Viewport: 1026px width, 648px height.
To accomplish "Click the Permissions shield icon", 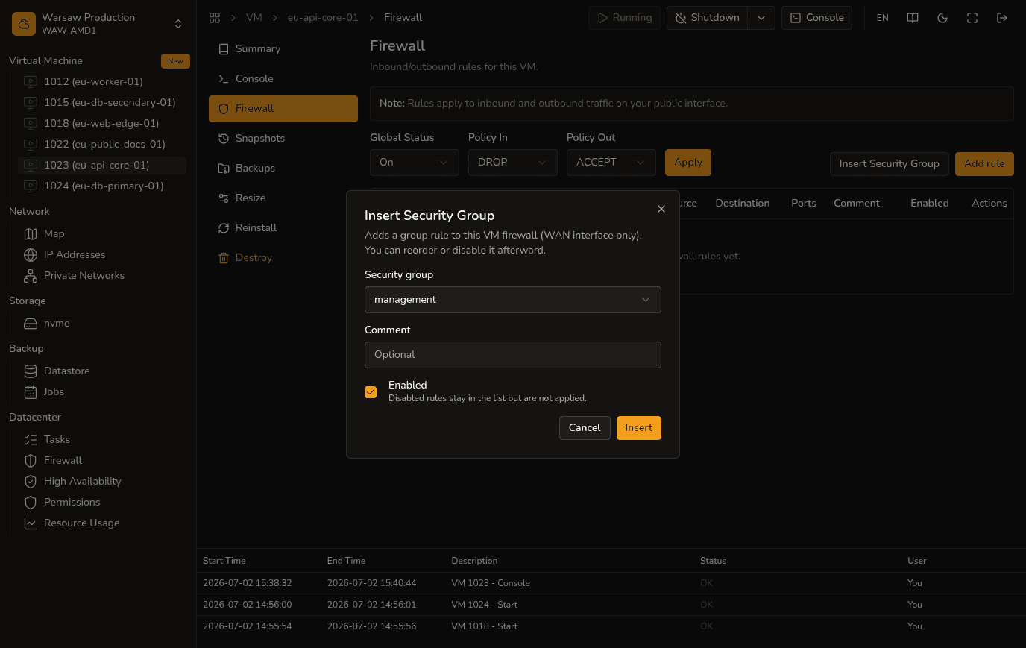I will (31, 502).
